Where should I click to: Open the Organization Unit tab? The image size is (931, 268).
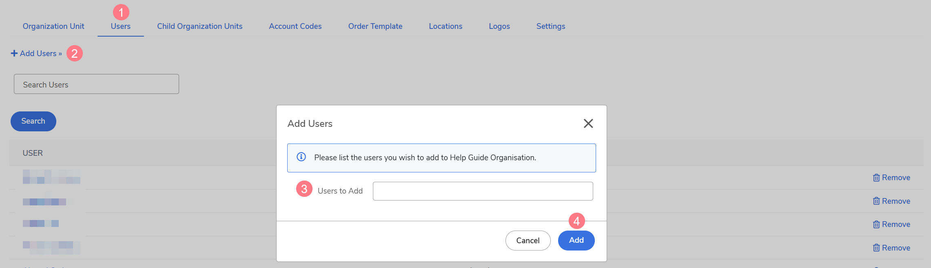tap(53, 26)
